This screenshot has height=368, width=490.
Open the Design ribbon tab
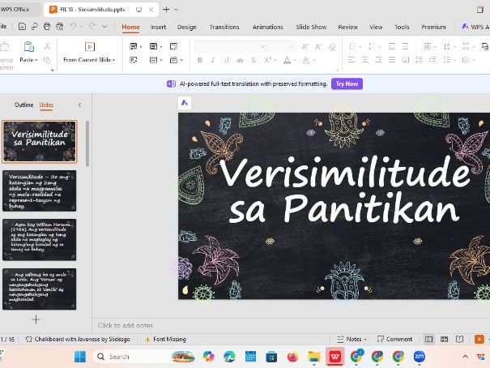(x=187, y=27)
